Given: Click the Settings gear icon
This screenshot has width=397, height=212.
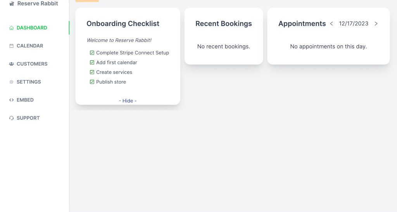Looking at the screenshot, I should pos(11,82).
